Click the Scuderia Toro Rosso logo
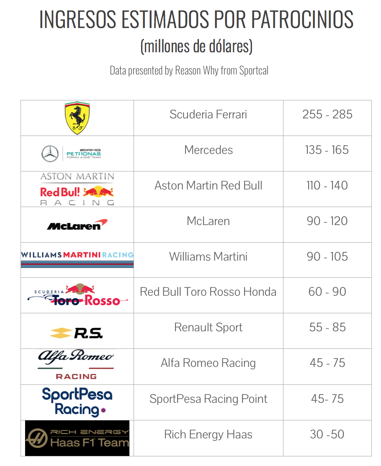The width and height of the screenshot is (381, 466). click(78, 295)
